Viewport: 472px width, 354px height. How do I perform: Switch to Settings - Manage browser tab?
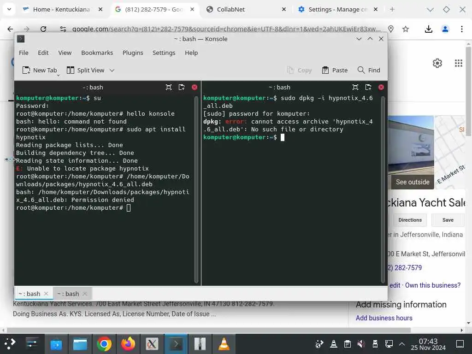(x=338, y=9)
